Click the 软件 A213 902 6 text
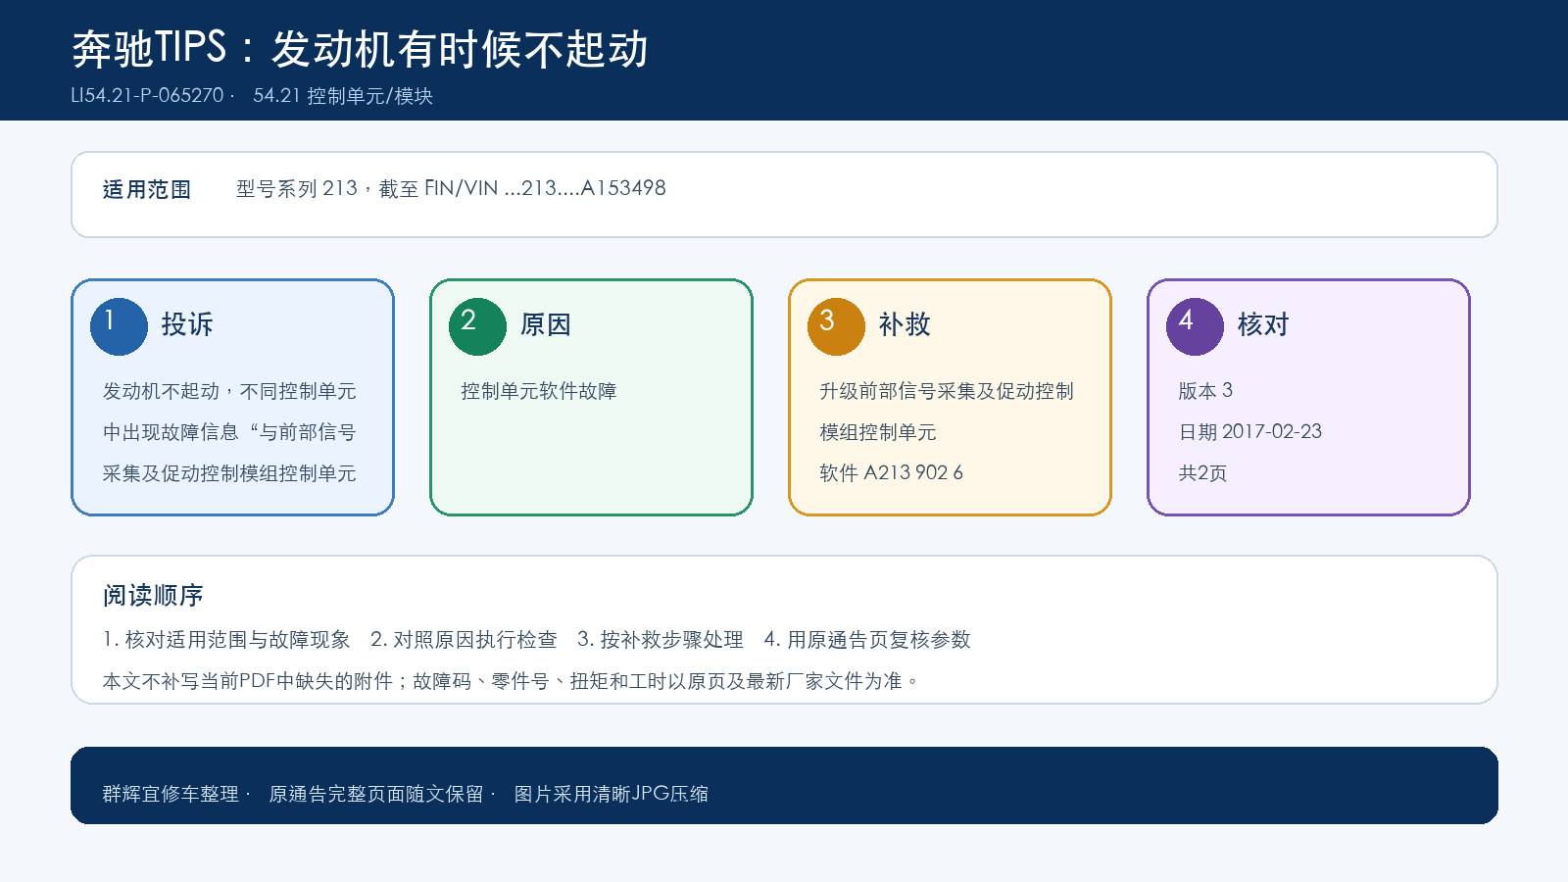Image resolution: width=1568 pixels, height=882 pixels. (892, 473)
